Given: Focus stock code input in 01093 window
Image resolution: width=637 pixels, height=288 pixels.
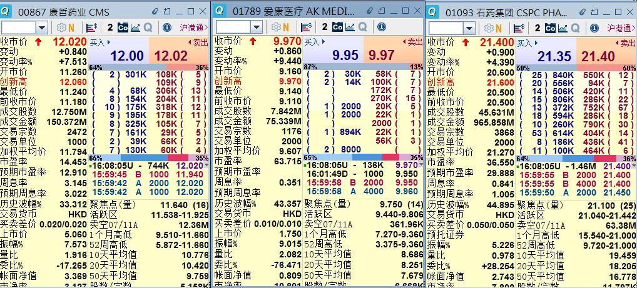Looking at the screenshot, I should [446, 27].
